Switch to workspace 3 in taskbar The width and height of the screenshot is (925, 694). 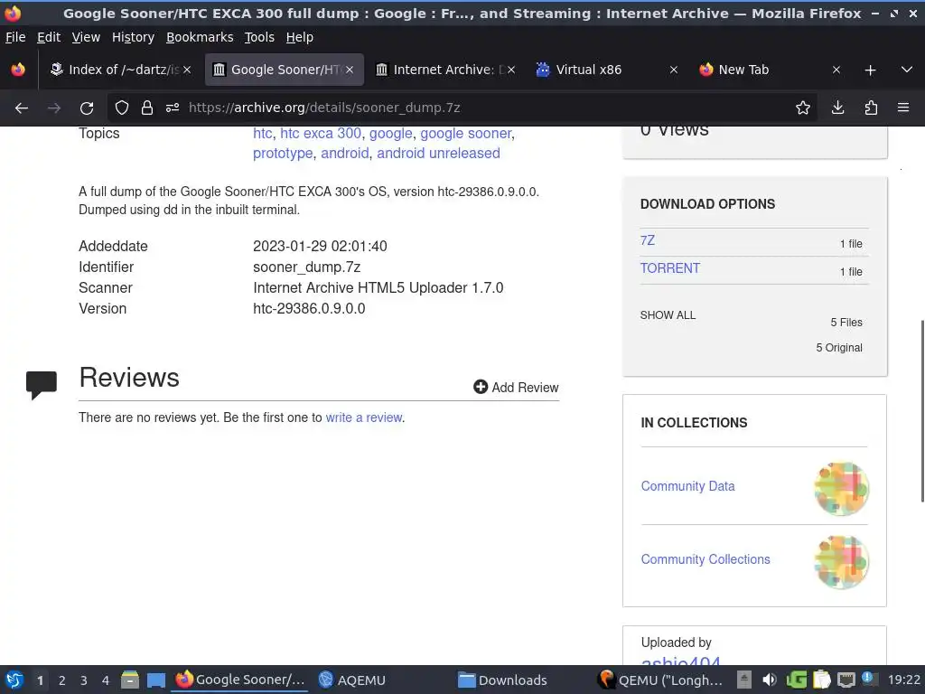pos(84,680)
